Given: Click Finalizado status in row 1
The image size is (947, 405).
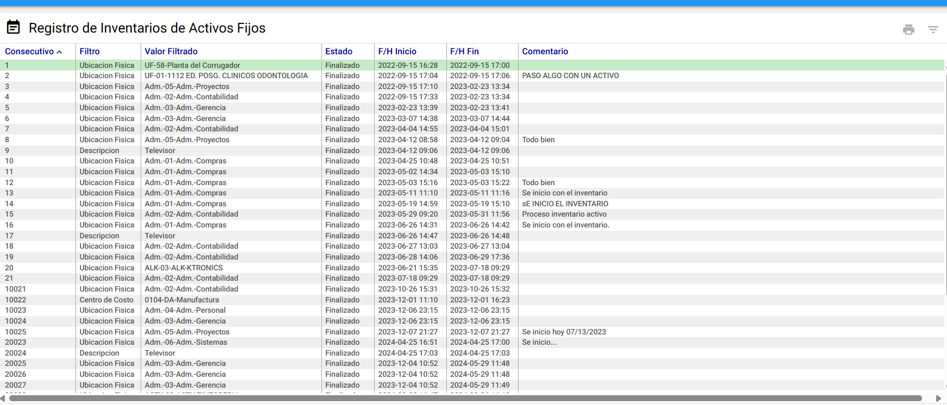Looking at the screenshot, I should [x=343, y=65].
